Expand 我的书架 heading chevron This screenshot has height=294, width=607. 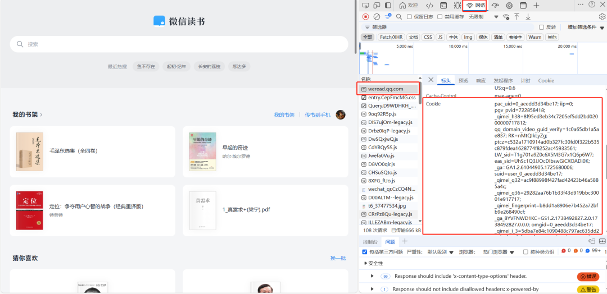click(x=42, y=115)
